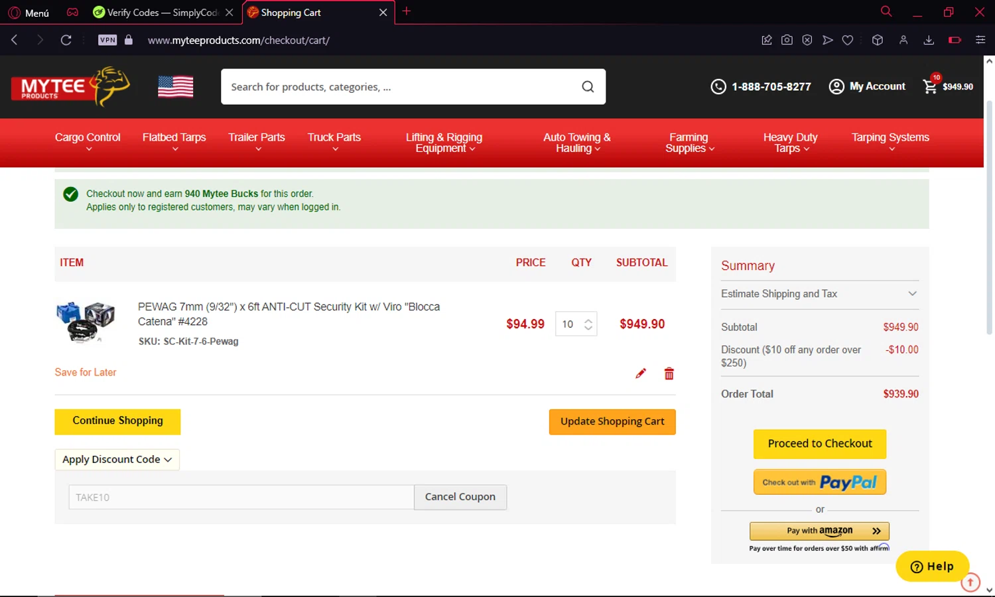Open the extensions cube icon
The image size is (995, 597).
point(878,40)
